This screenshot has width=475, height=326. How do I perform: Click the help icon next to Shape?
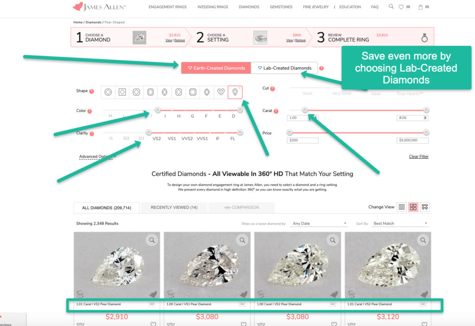(91, 91)
